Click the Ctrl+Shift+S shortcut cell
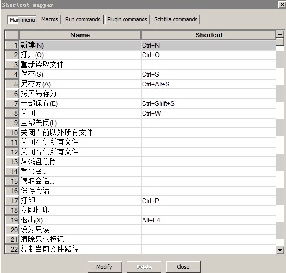This screenshot has width=286, height=273. [x=208, y=103]
